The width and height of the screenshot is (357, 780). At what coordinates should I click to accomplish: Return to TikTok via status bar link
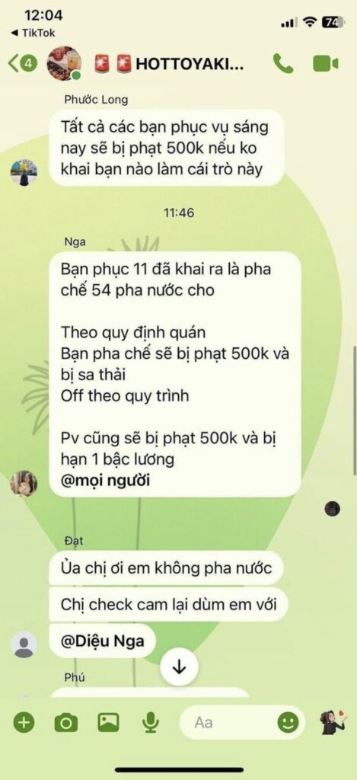[33, 34]
